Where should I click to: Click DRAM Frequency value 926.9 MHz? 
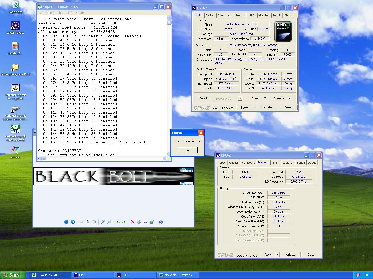tap(278, 193)
